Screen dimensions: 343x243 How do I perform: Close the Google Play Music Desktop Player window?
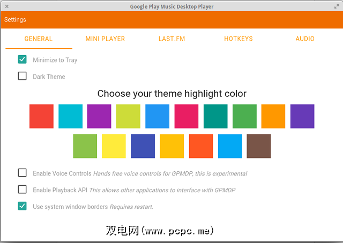click(x=7, y=6)
